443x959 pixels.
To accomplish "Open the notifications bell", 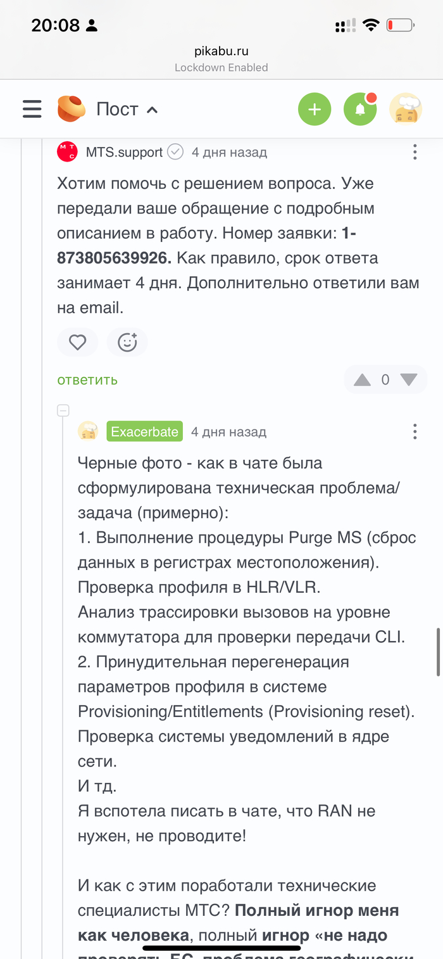I will pos(360,110).
